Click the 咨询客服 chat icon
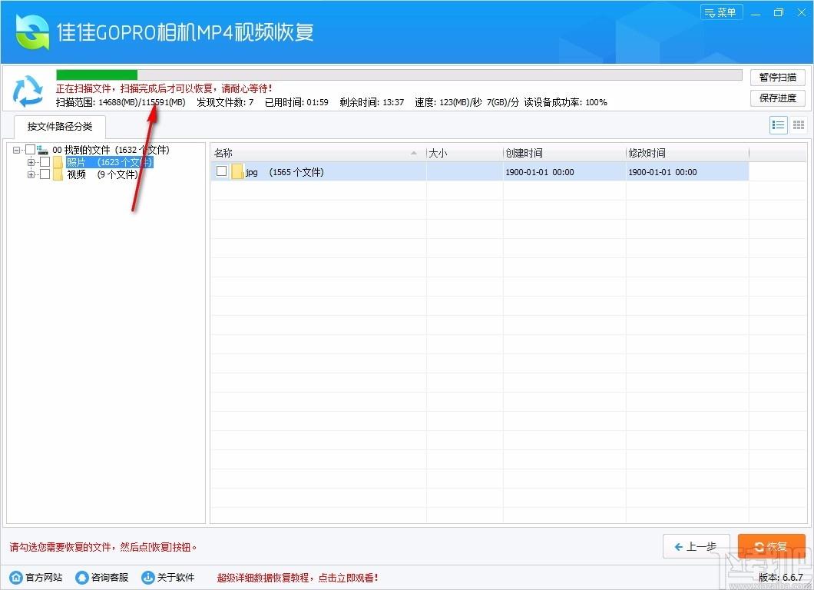Viewport: 814px width, 590px height. [82, 577]
